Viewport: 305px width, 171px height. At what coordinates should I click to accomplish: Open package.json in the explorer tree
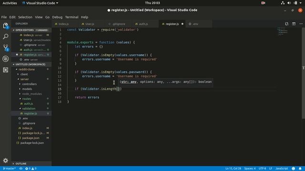click(x=31, y=138)
